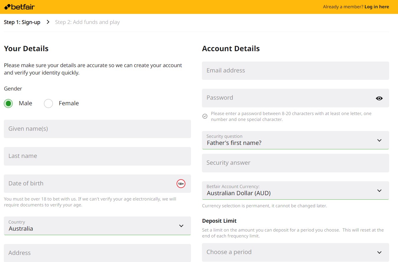This screenshot has height=262, width=398.
Task: Toggle password visibility eye icon
Action: point(379,98)
